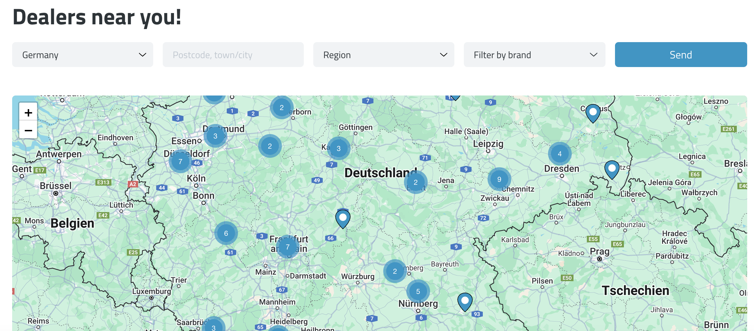Expand the Region dropdown
This screenshot has width=754, height=331.
tap(384, 55)
